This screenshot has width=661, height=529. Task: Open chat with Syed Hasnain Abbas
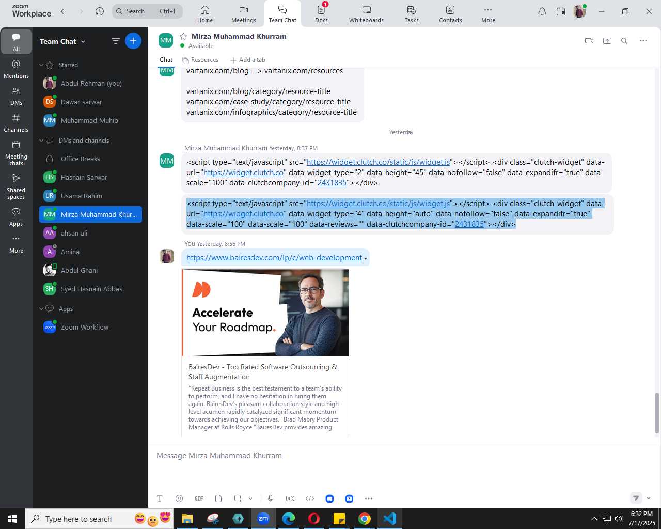(x=90, y=289)
